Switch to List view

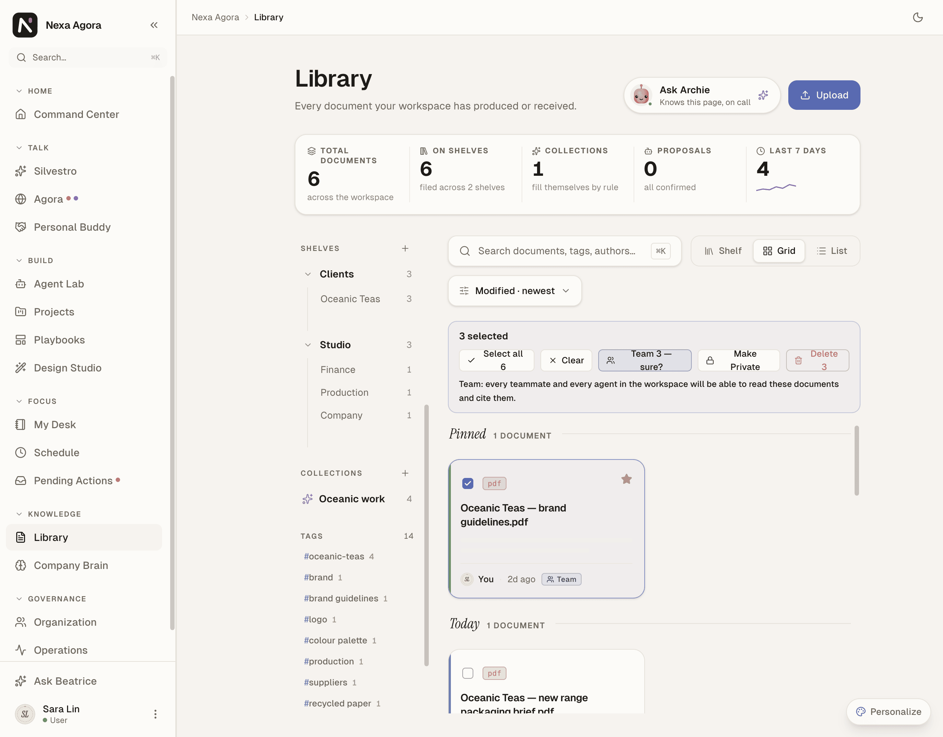[832, 251]
